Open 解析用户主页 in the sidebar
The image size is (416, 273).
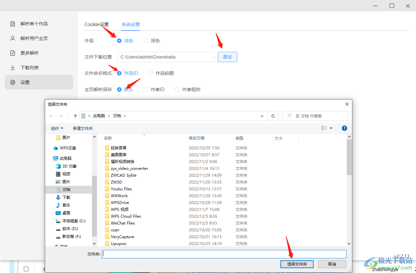point(39,38)
